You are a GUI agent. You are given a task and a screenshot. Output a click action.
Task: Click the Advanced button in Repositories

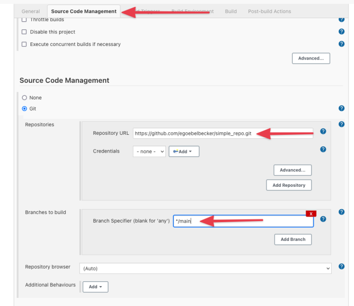pos(293,170)
